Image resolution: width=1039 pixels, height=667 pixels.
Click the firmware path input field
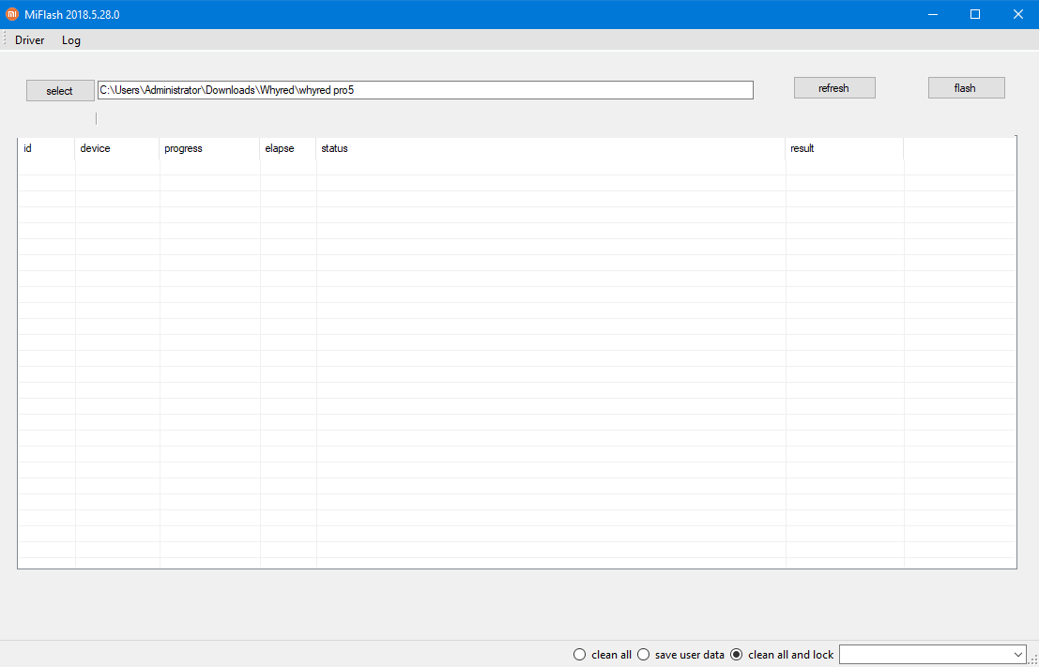(x=422, y=89)
